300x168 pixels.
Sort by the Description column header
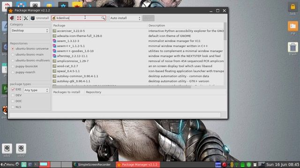[x=186, y=25]
